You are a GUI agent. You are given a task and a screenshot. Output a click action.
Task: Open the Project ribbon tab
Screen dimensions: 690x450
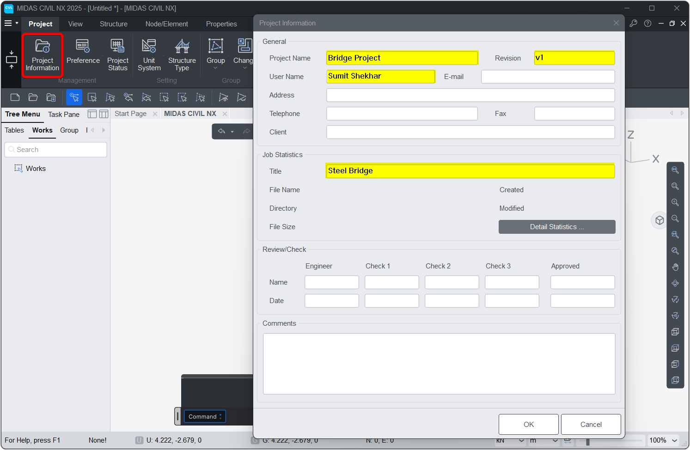point(41,24)
